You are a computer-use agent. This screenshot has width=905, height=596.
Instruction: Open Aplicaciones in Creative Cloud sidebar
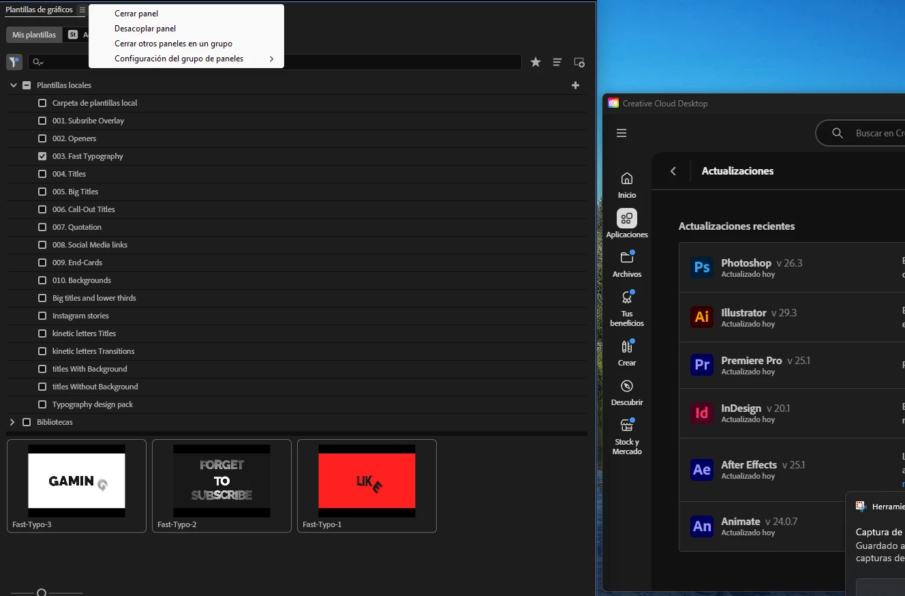click(627, 224)
